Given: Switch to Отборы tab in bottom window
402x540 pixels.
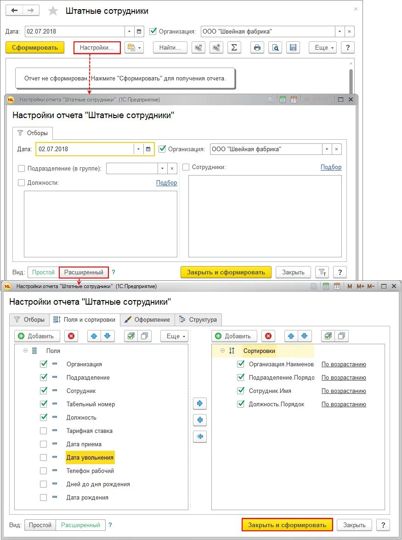Looking at the screenshot, I should (x=29, y=319).
